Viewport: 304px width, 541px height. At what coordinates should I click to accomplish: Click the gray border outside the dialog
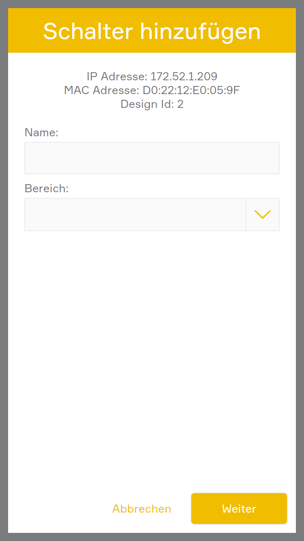pyautogui.click(x=4, y=270)
